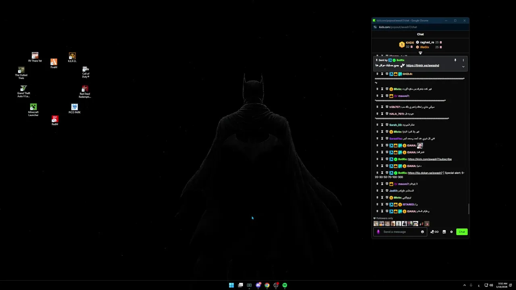Show hidden system tray icons

tap(464, 285)
